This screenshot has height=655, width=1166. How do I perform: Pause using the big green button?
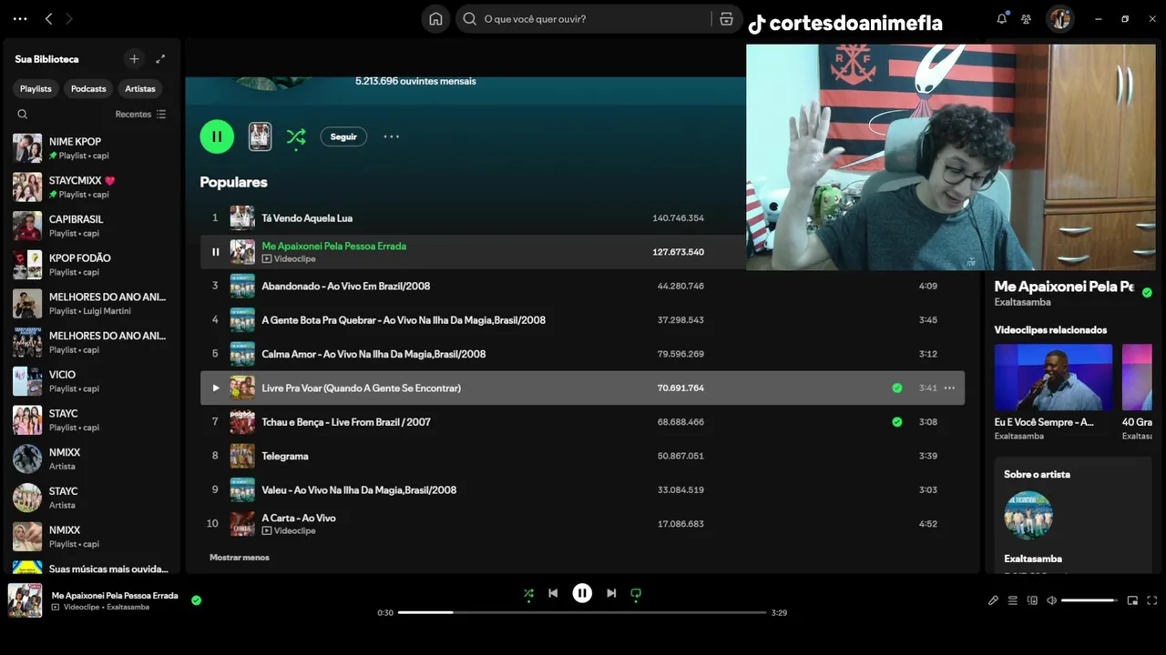point(217,136)
